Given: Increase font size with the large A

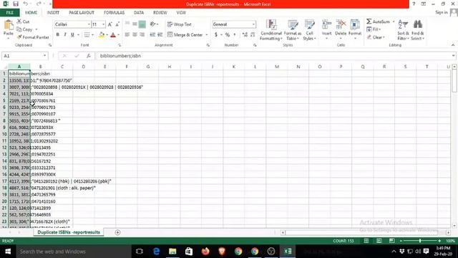Looking at the screenshot, I should [x=109, y=24].
